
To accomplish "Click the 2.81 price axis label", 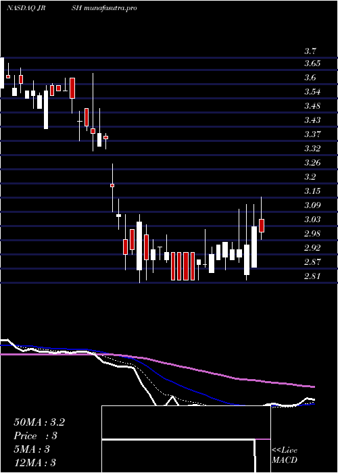I will tap(312, 276).
